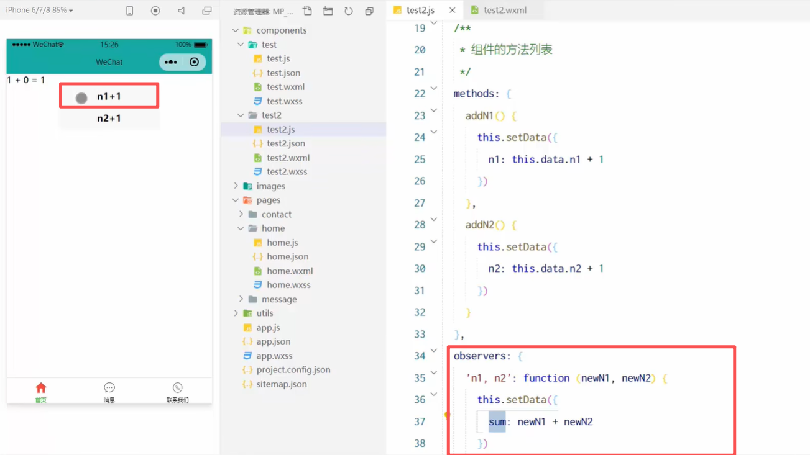Collapse the test folder

pyautogui.click(x=241, y=44)
